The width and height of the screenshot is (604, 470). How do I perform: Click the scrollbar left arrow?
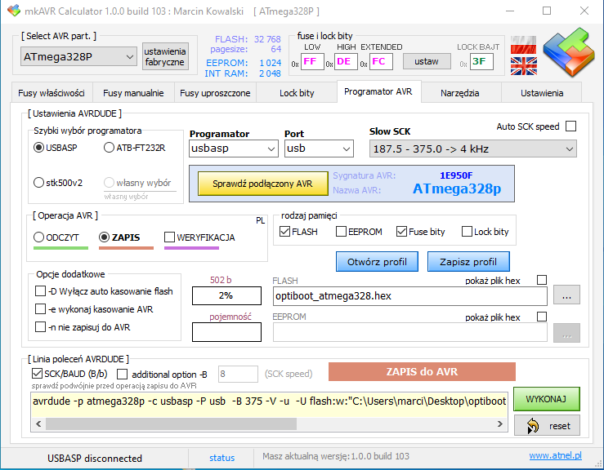38,423
